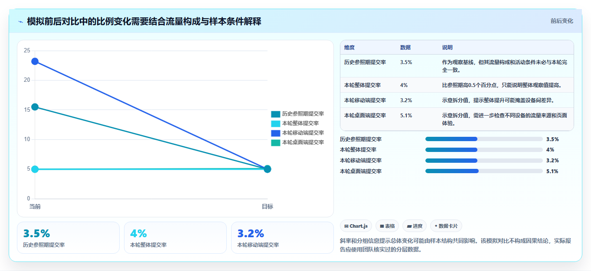Toggle the 历史参照期提交率 legend swatch

[x=275, y=114]
